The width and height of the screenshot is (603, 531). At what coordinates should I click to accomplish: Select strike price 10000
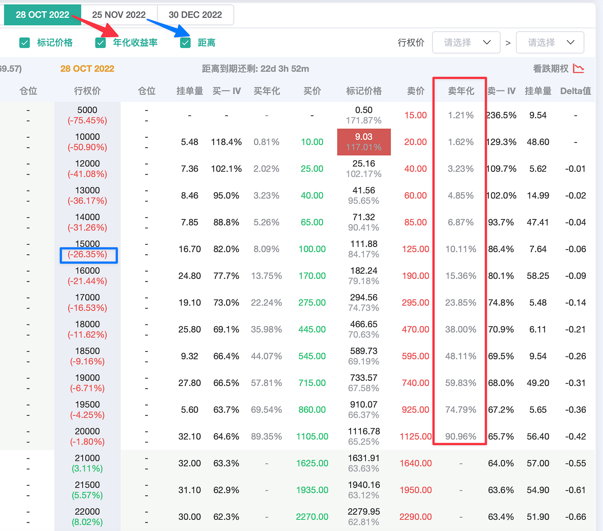(87, 137)
